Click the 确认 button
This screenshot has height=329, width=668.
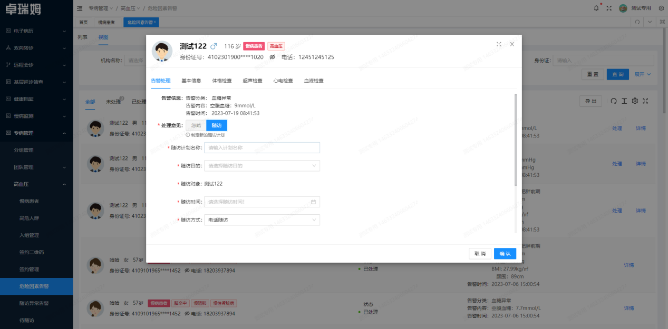505,254
